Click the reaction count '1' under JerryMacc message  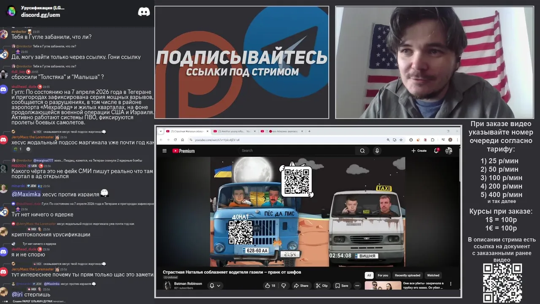pos(20,149)
